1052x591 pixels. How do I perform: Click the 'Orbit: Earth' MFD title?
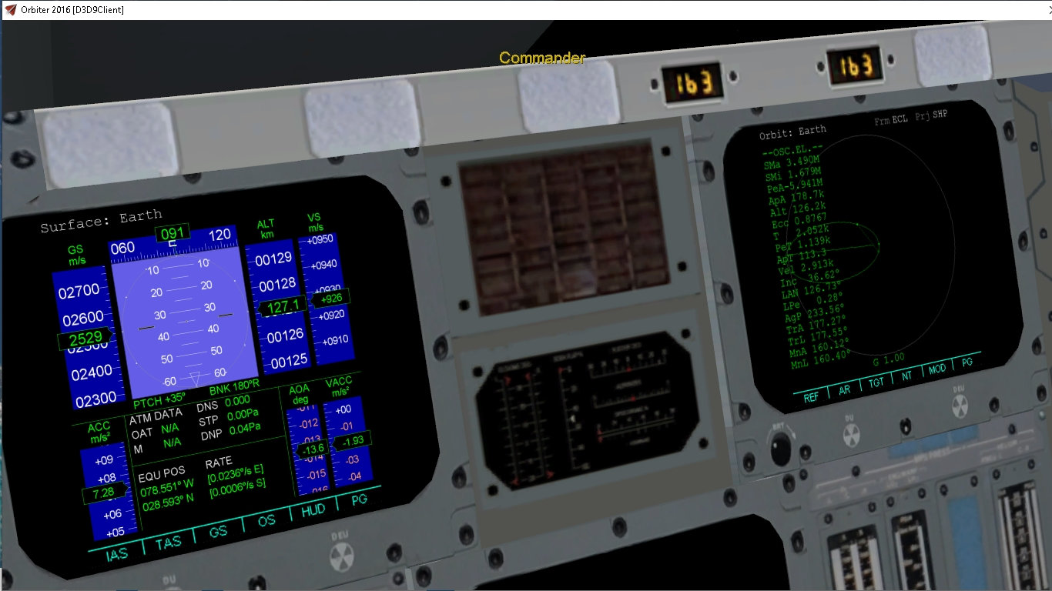(792, 132)
